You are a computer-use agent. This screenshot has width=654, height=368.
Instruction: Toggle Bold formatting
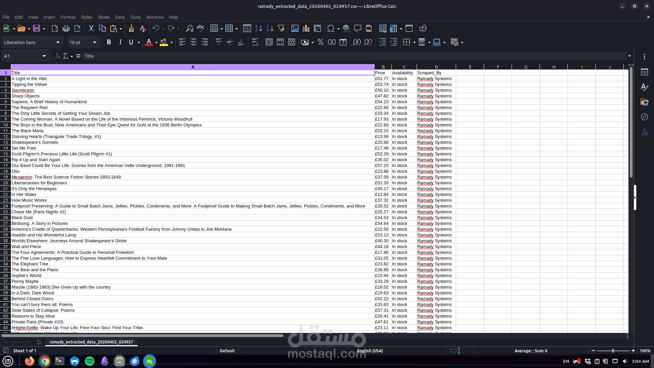pos(109,42)
